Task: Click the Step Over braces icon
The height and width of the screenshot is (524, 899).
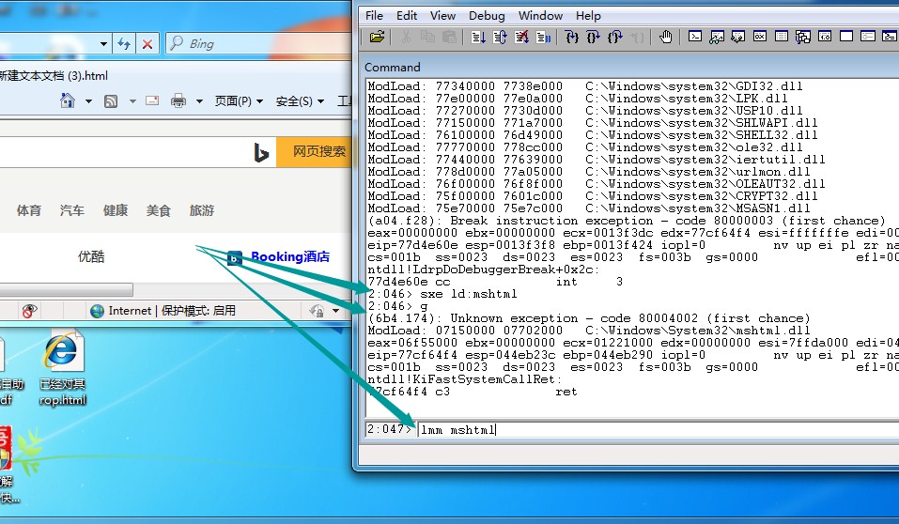Action: coord(594,38)
